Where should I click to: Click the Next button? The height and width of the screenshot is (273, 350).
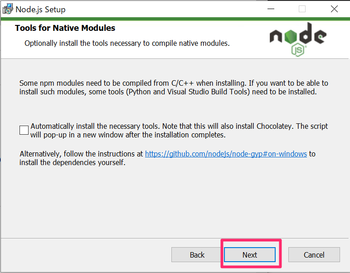coord(250,255)
